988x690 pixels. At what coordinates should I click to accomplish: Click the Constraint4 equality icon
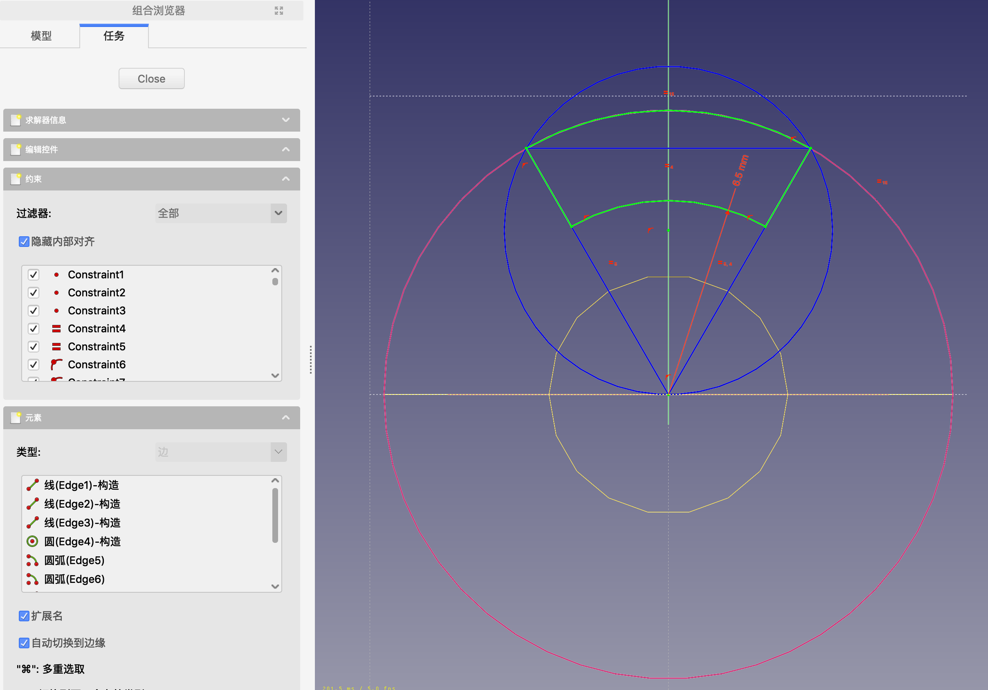pos(56,329)
